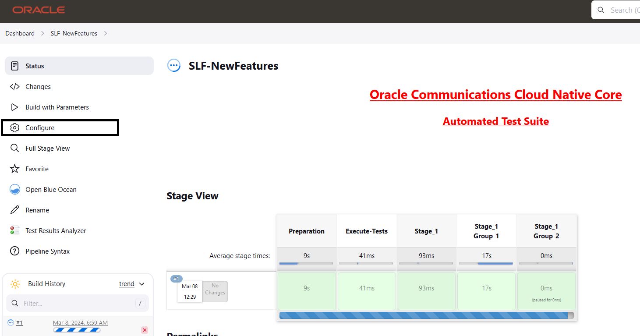Click the Stage_1 Group_2 column header
Screen dimensions: 640x336
pos(546,231)
